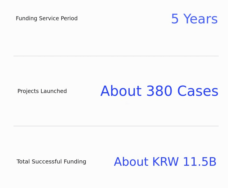Click the divider line below Funding Service Period

click(x=116, y=56)
